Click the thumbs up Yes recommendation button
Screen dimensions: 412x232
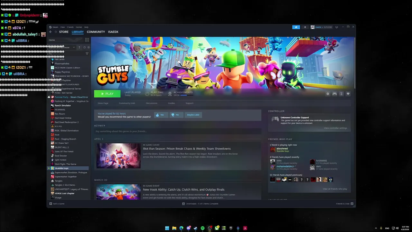point(161,115)
